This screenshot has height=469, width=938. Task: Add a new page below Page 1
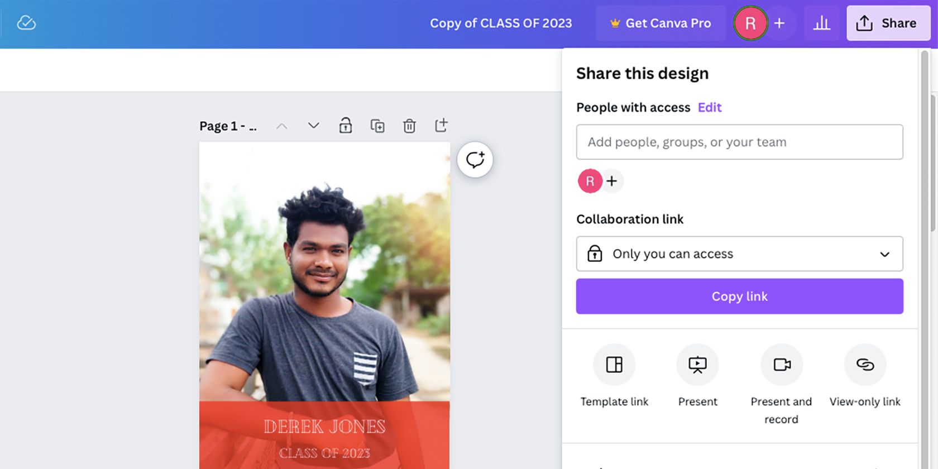[441, 126]
